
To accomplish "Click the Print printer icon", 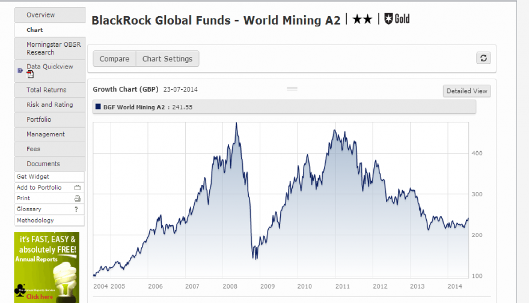I will 78,198.
